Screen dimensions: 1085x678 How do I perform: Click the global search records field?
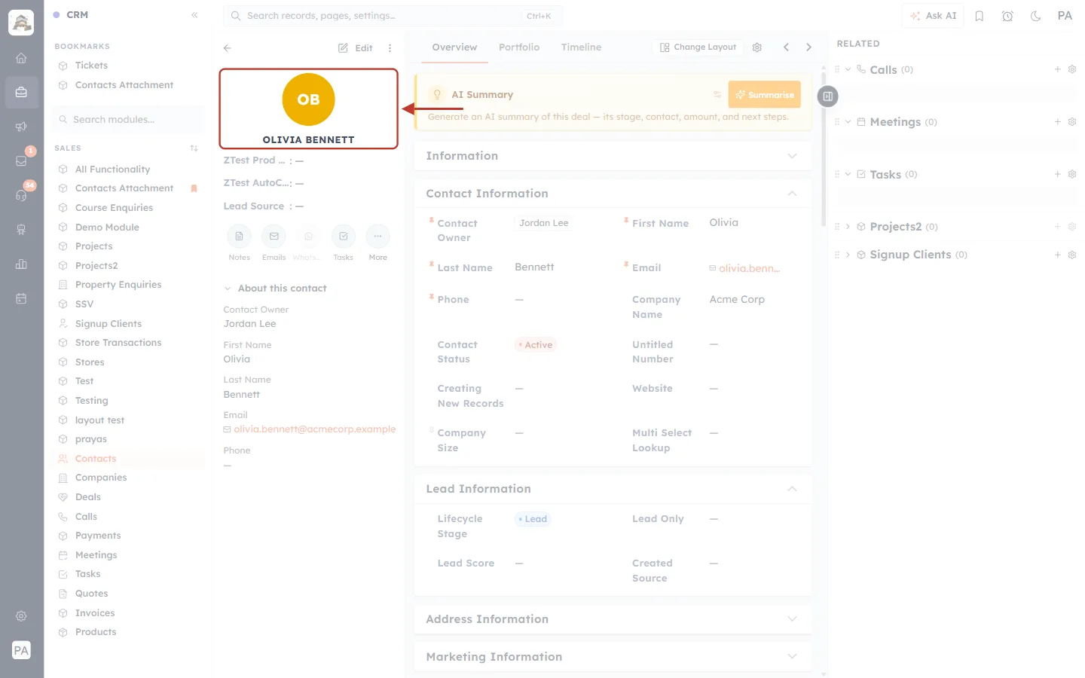tap(393, 16)
